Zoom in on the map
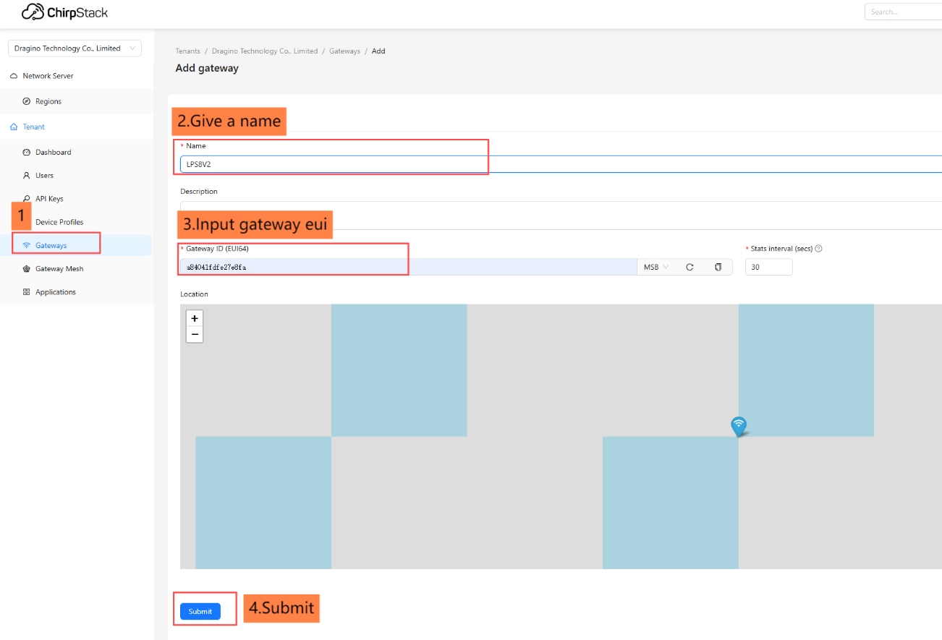 [195, 318]
